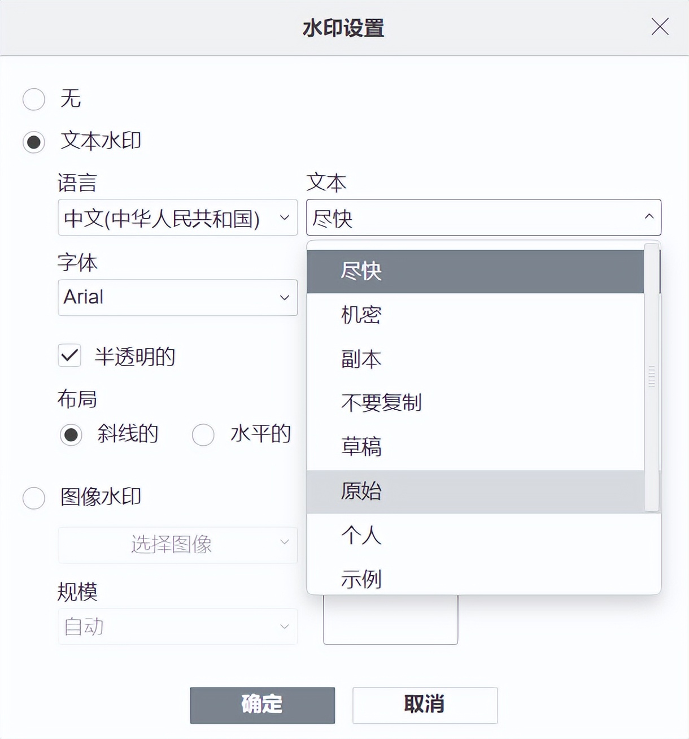Click the 取消 cancel button
689x739 pixels.
424,705
